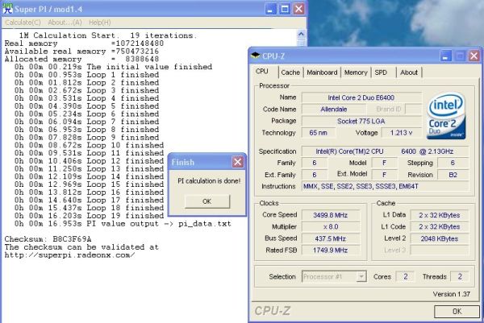Click the Intel Core 2 Duo logo
Viewport: 484px width, 323px height.
click(447, 117)
